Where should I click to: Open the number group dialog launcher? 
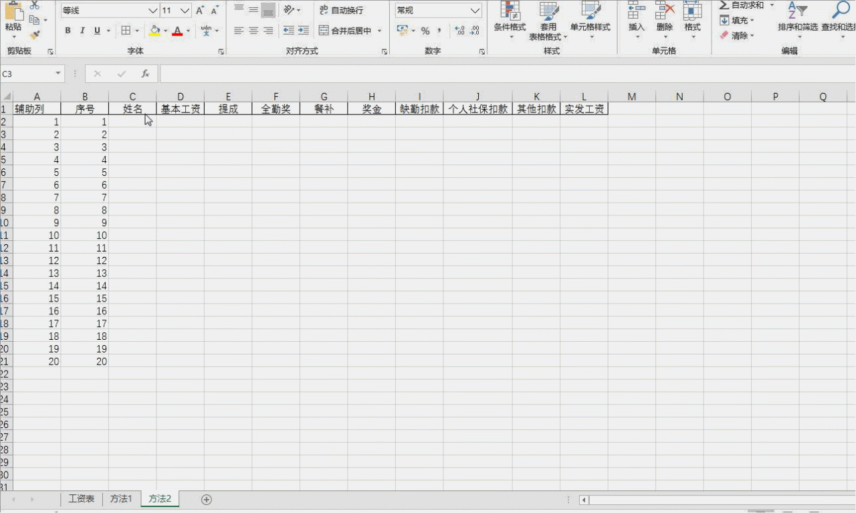482,52
